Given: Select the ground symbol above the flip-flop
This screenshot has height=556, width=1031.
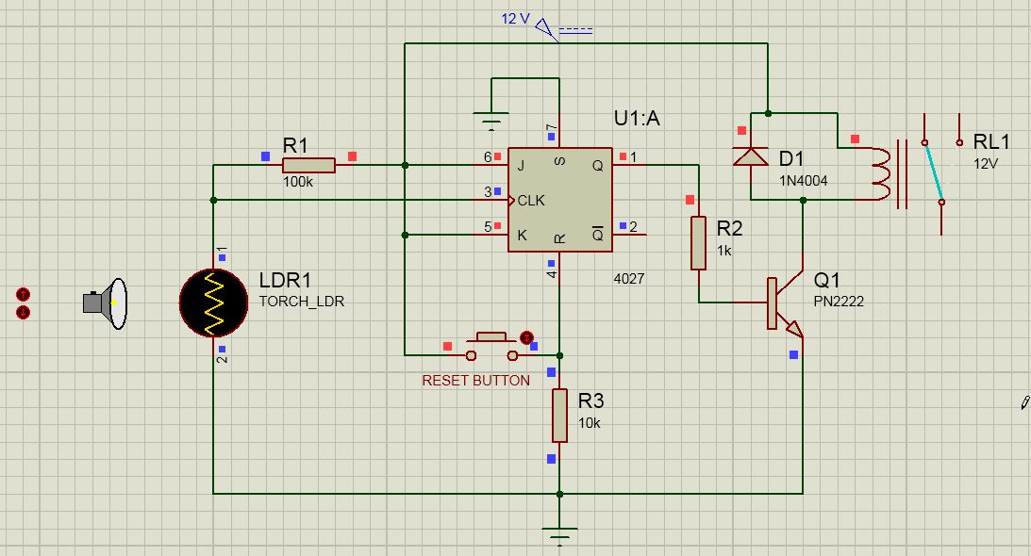Looking at the screenshot, I should (x=491, y=121).
